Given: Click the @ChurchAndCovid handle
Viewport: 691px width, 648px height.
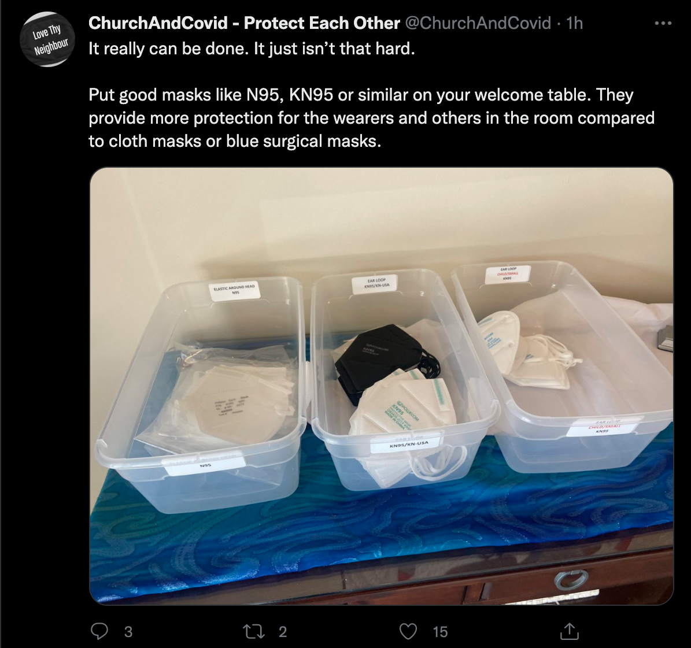Looking at the screenshot, I should (x=478, y=23).
